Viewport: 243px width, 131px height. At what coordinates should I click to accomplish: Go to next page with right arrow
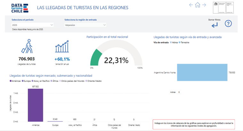[x=204, y=5]
